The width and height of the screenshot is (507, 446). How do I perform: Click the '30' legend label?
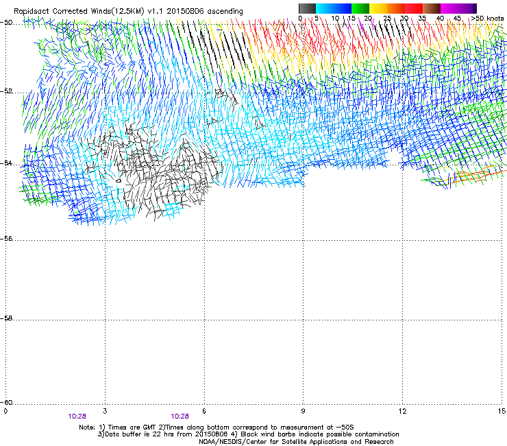click(404, 19)
